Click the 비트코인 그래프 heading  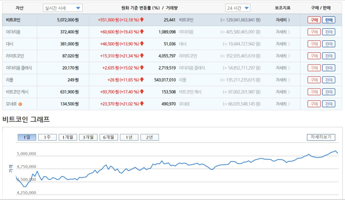(26, 119)
